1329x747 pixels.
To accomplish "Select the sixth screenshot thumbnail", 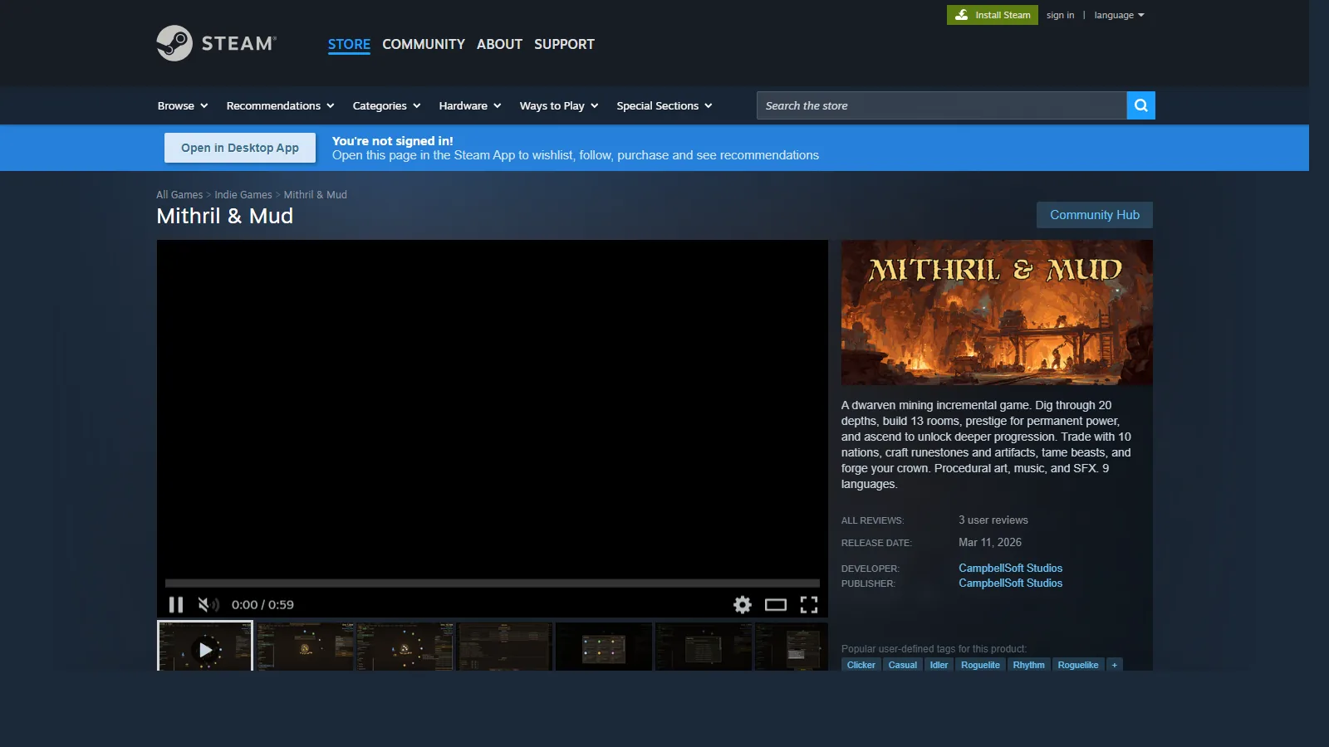I will click(x=704, y=647).
